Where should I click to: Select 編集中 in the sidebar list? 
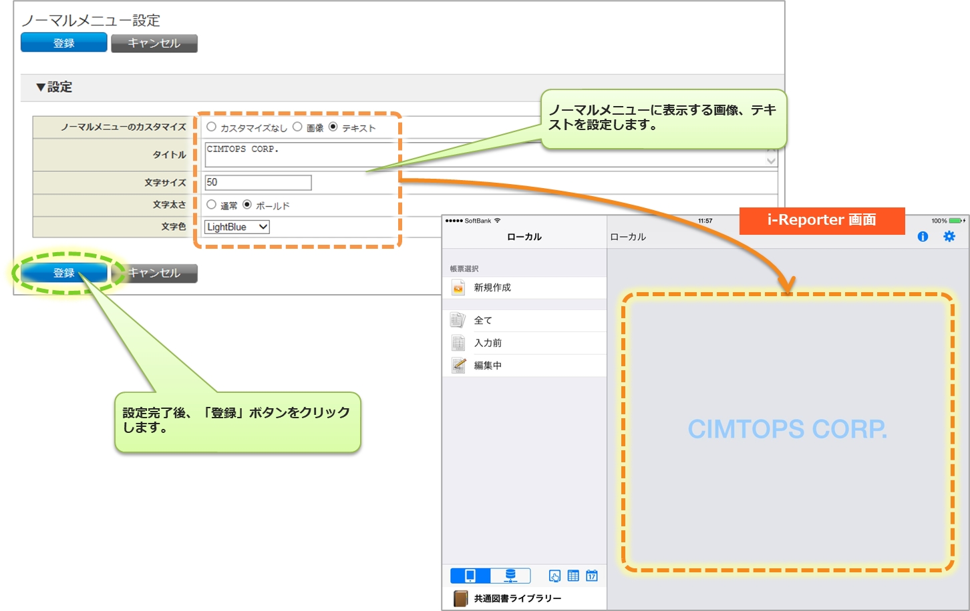click(524, 366)
